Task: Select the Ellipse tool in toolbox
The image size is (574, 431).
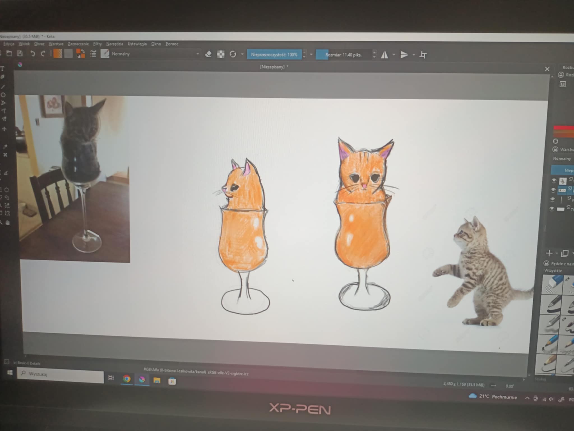Action: pos(3,95)
